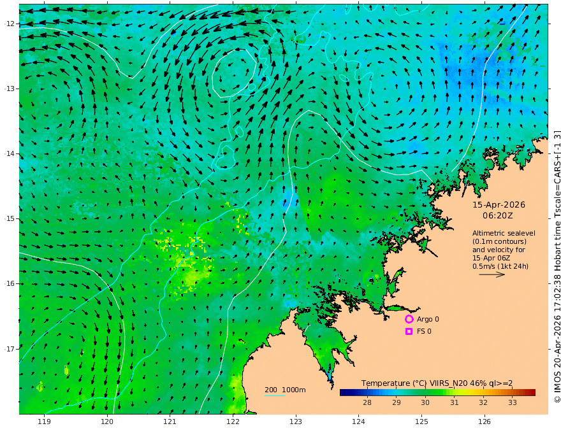Image resolution: width=561 pixels, height=433 pixels.
Task: Click longitude label 126 on bottom axis
Action: point(484,422)
